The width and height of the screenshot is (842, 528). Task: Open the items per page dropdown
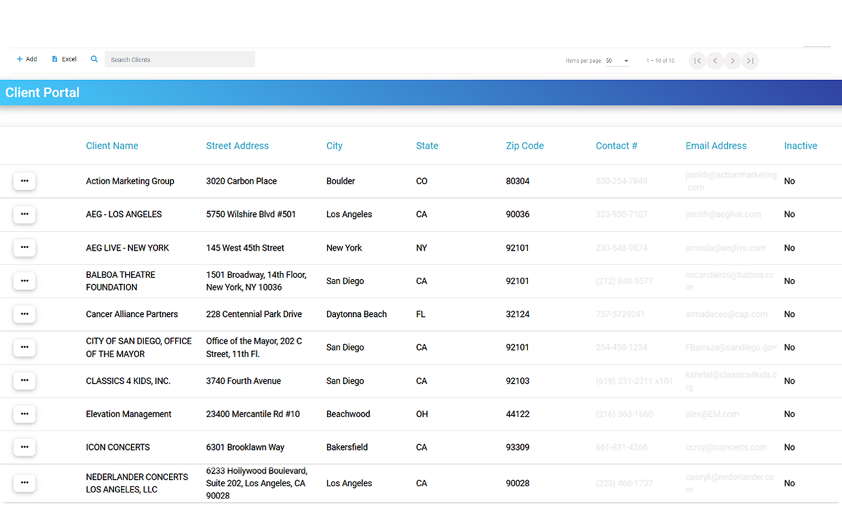point(616,60)
